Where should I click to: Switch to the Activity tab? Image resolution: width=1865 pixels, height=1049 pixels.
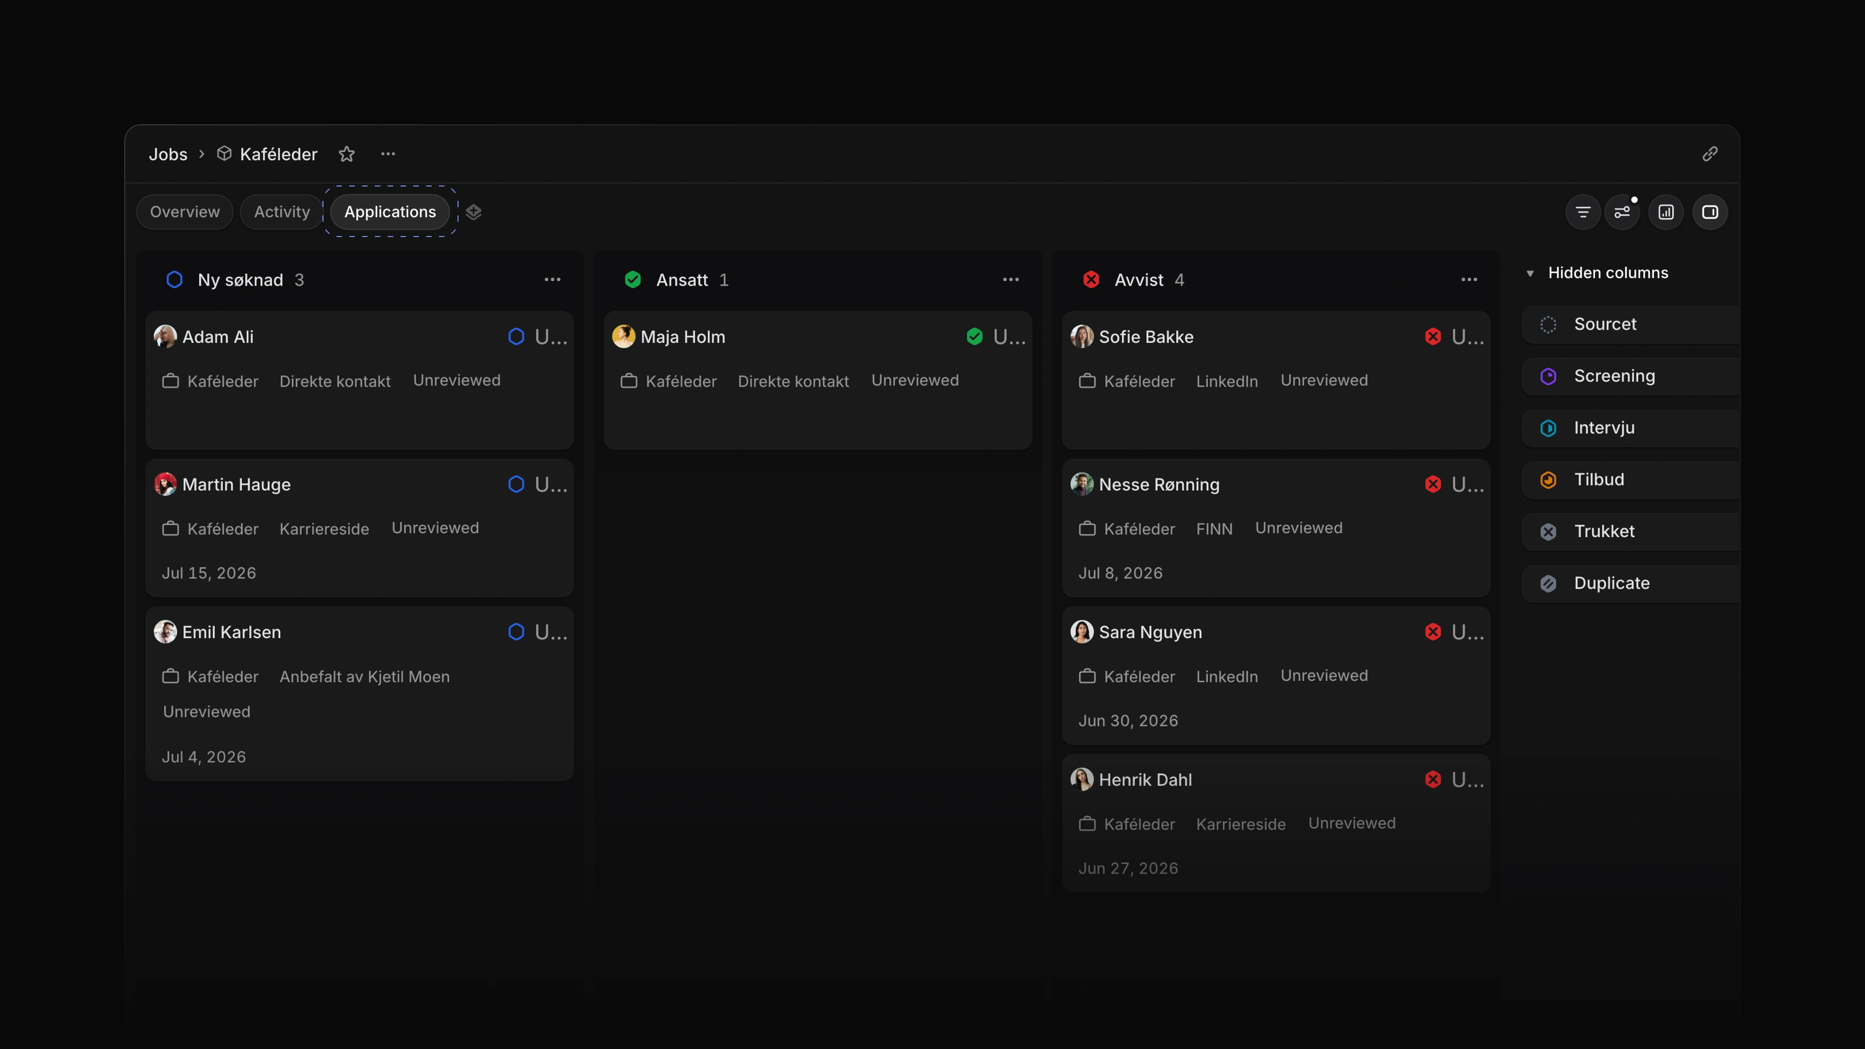pos(282,212)
